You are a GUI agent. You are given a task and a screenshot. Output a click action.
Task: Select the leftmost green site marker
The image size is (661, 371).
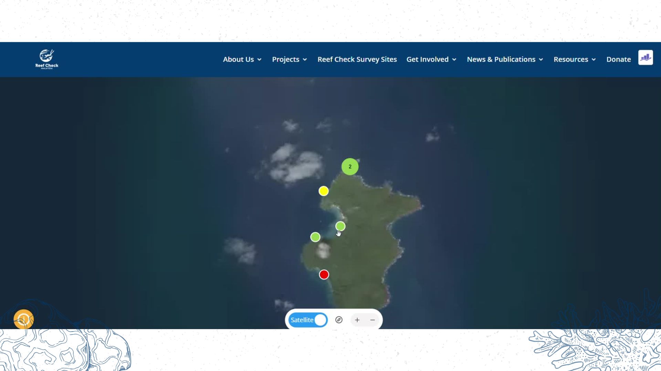[315, 237]
